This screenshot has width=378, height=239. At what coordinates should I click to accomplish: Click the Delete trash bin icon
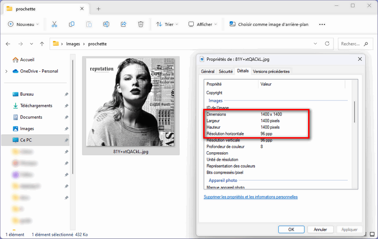point(141,25)
